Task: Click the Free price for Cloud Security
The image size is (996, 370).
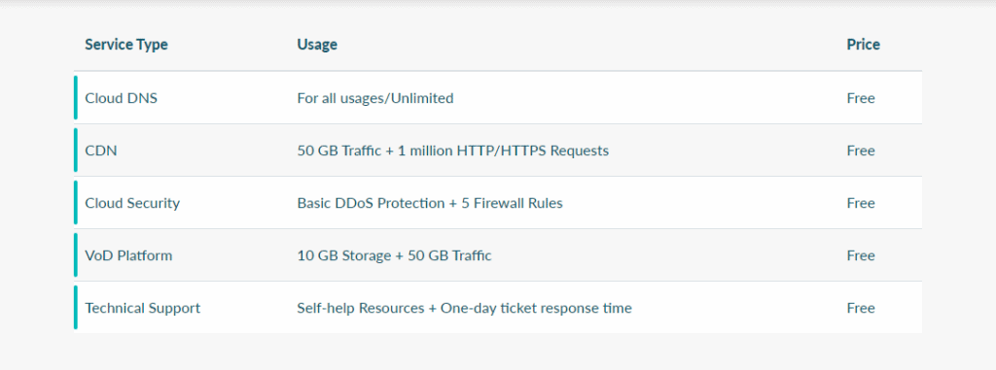Action: coord(861,203)
